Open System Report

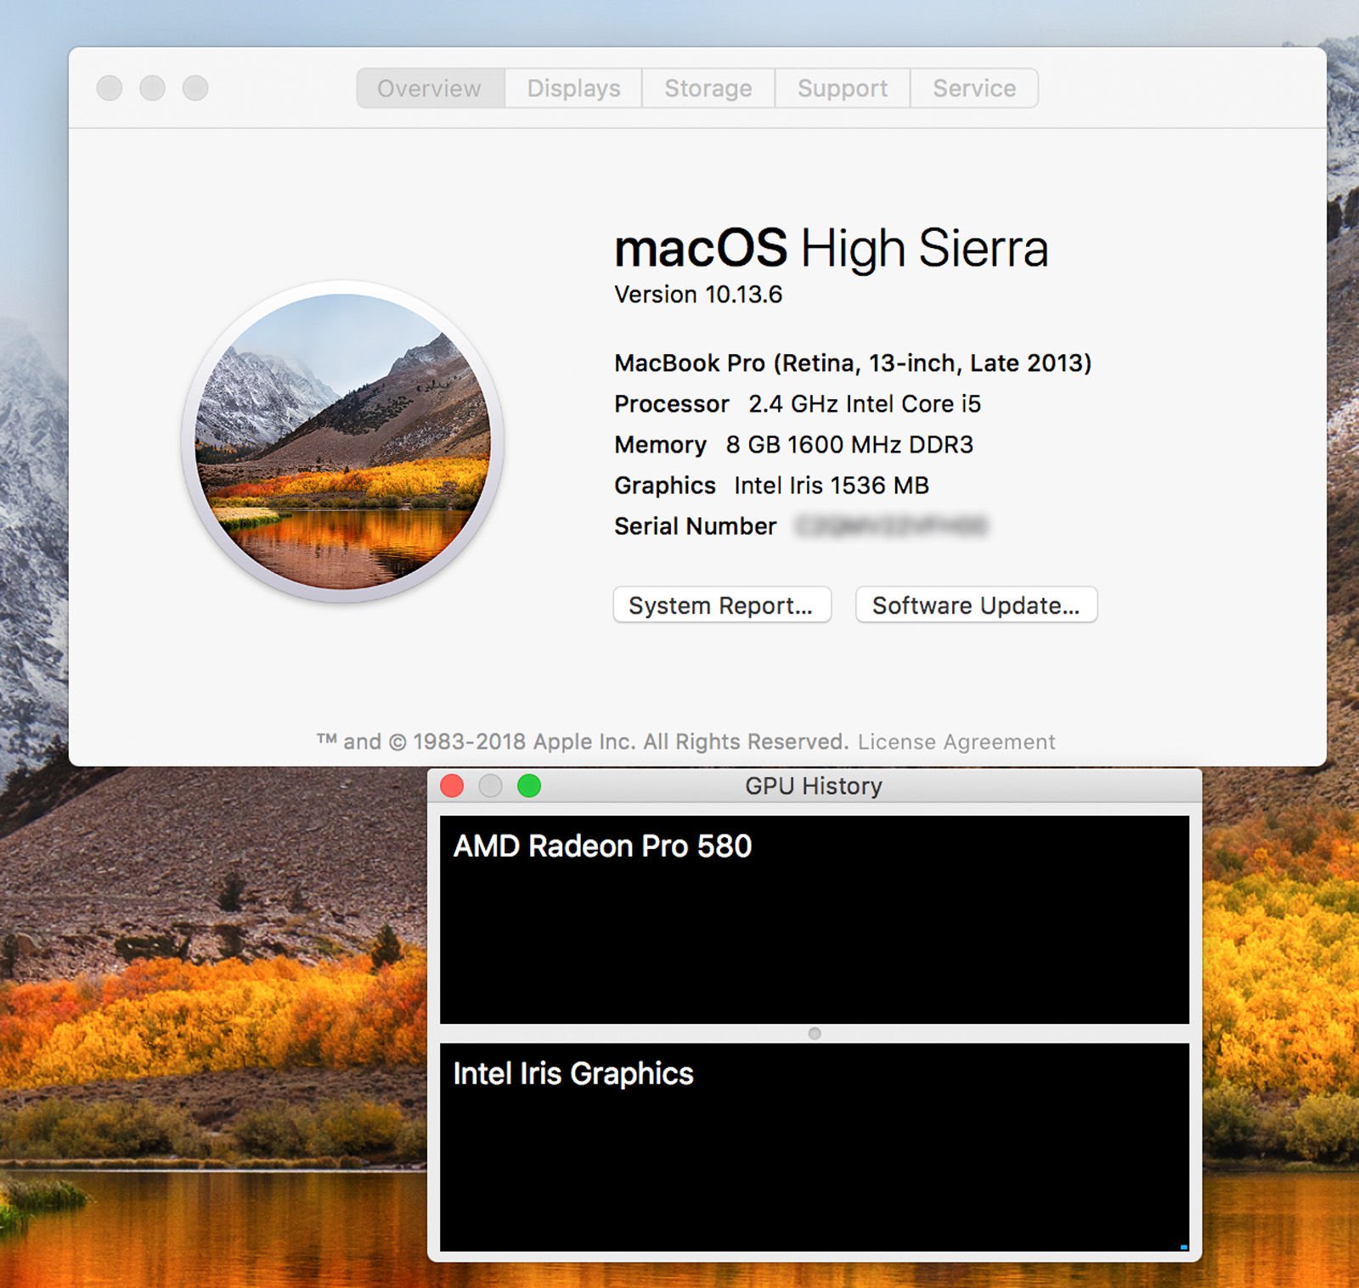(x=721, y=605)
